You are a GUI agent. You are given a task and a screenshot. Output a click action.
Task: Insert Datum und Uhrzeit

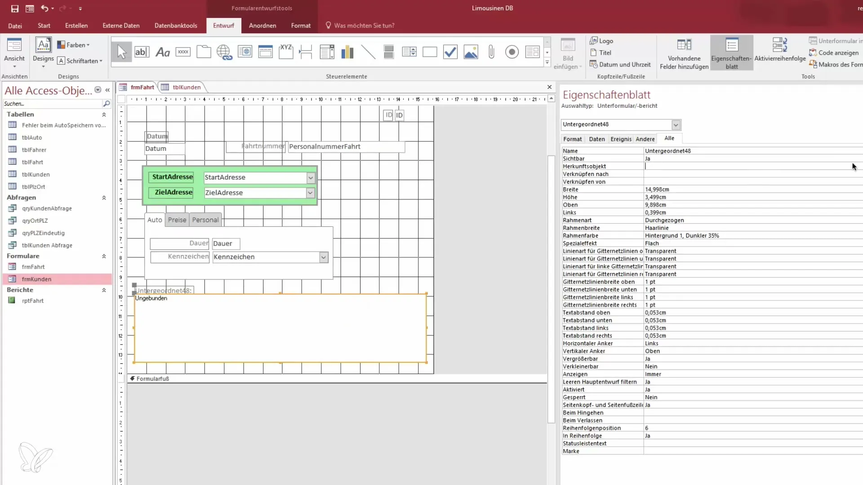620,65
